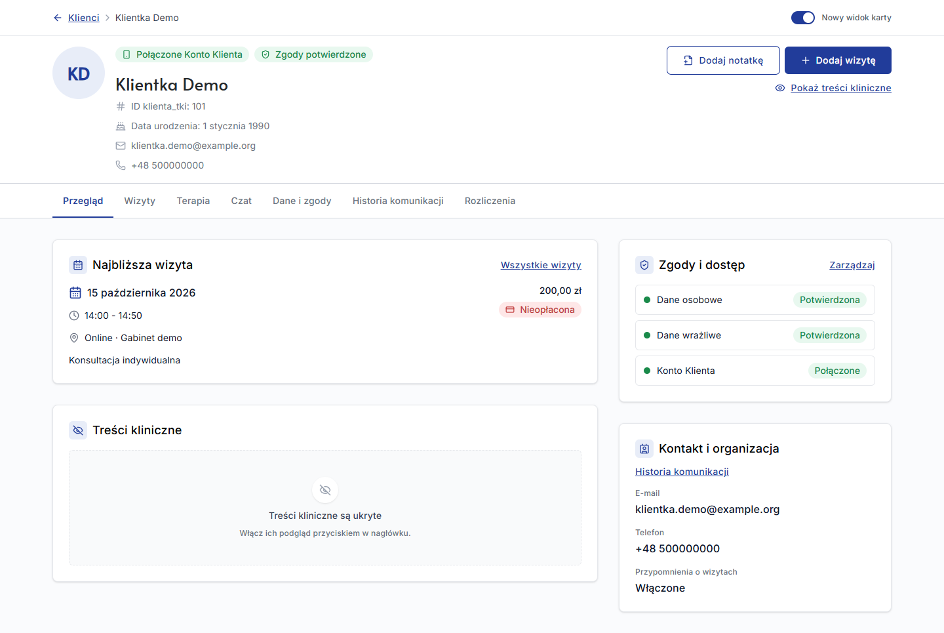Click the Dodaj notatkę button
Screen dimensions: 944x633
(x=723, y=60)
